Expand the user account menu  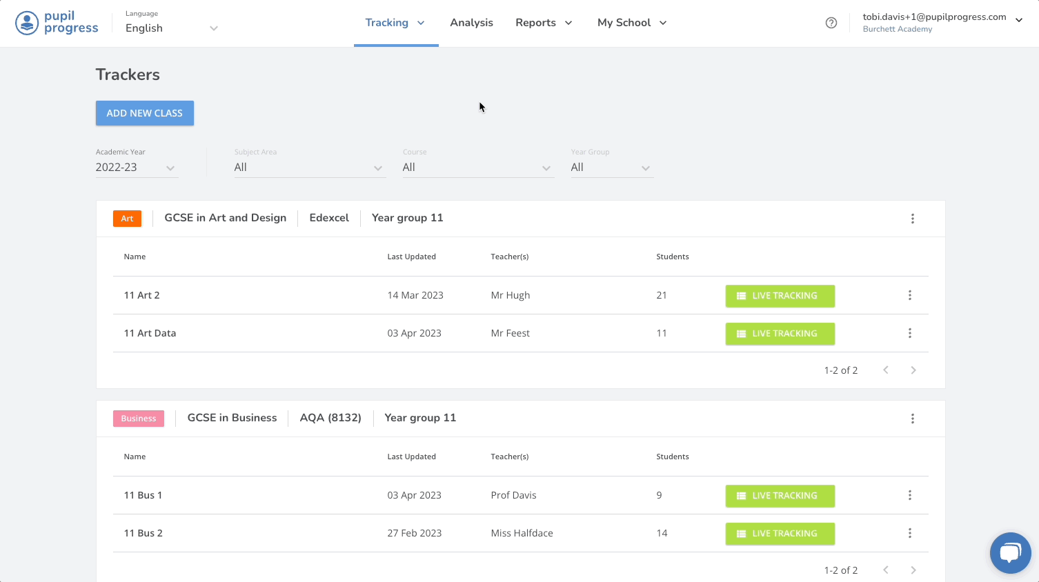[1018, 21]
